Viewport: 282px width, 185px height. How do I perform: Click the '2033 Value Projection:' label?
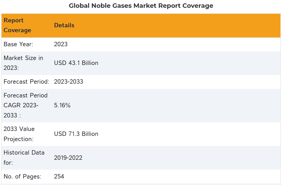tap(19, 134)
